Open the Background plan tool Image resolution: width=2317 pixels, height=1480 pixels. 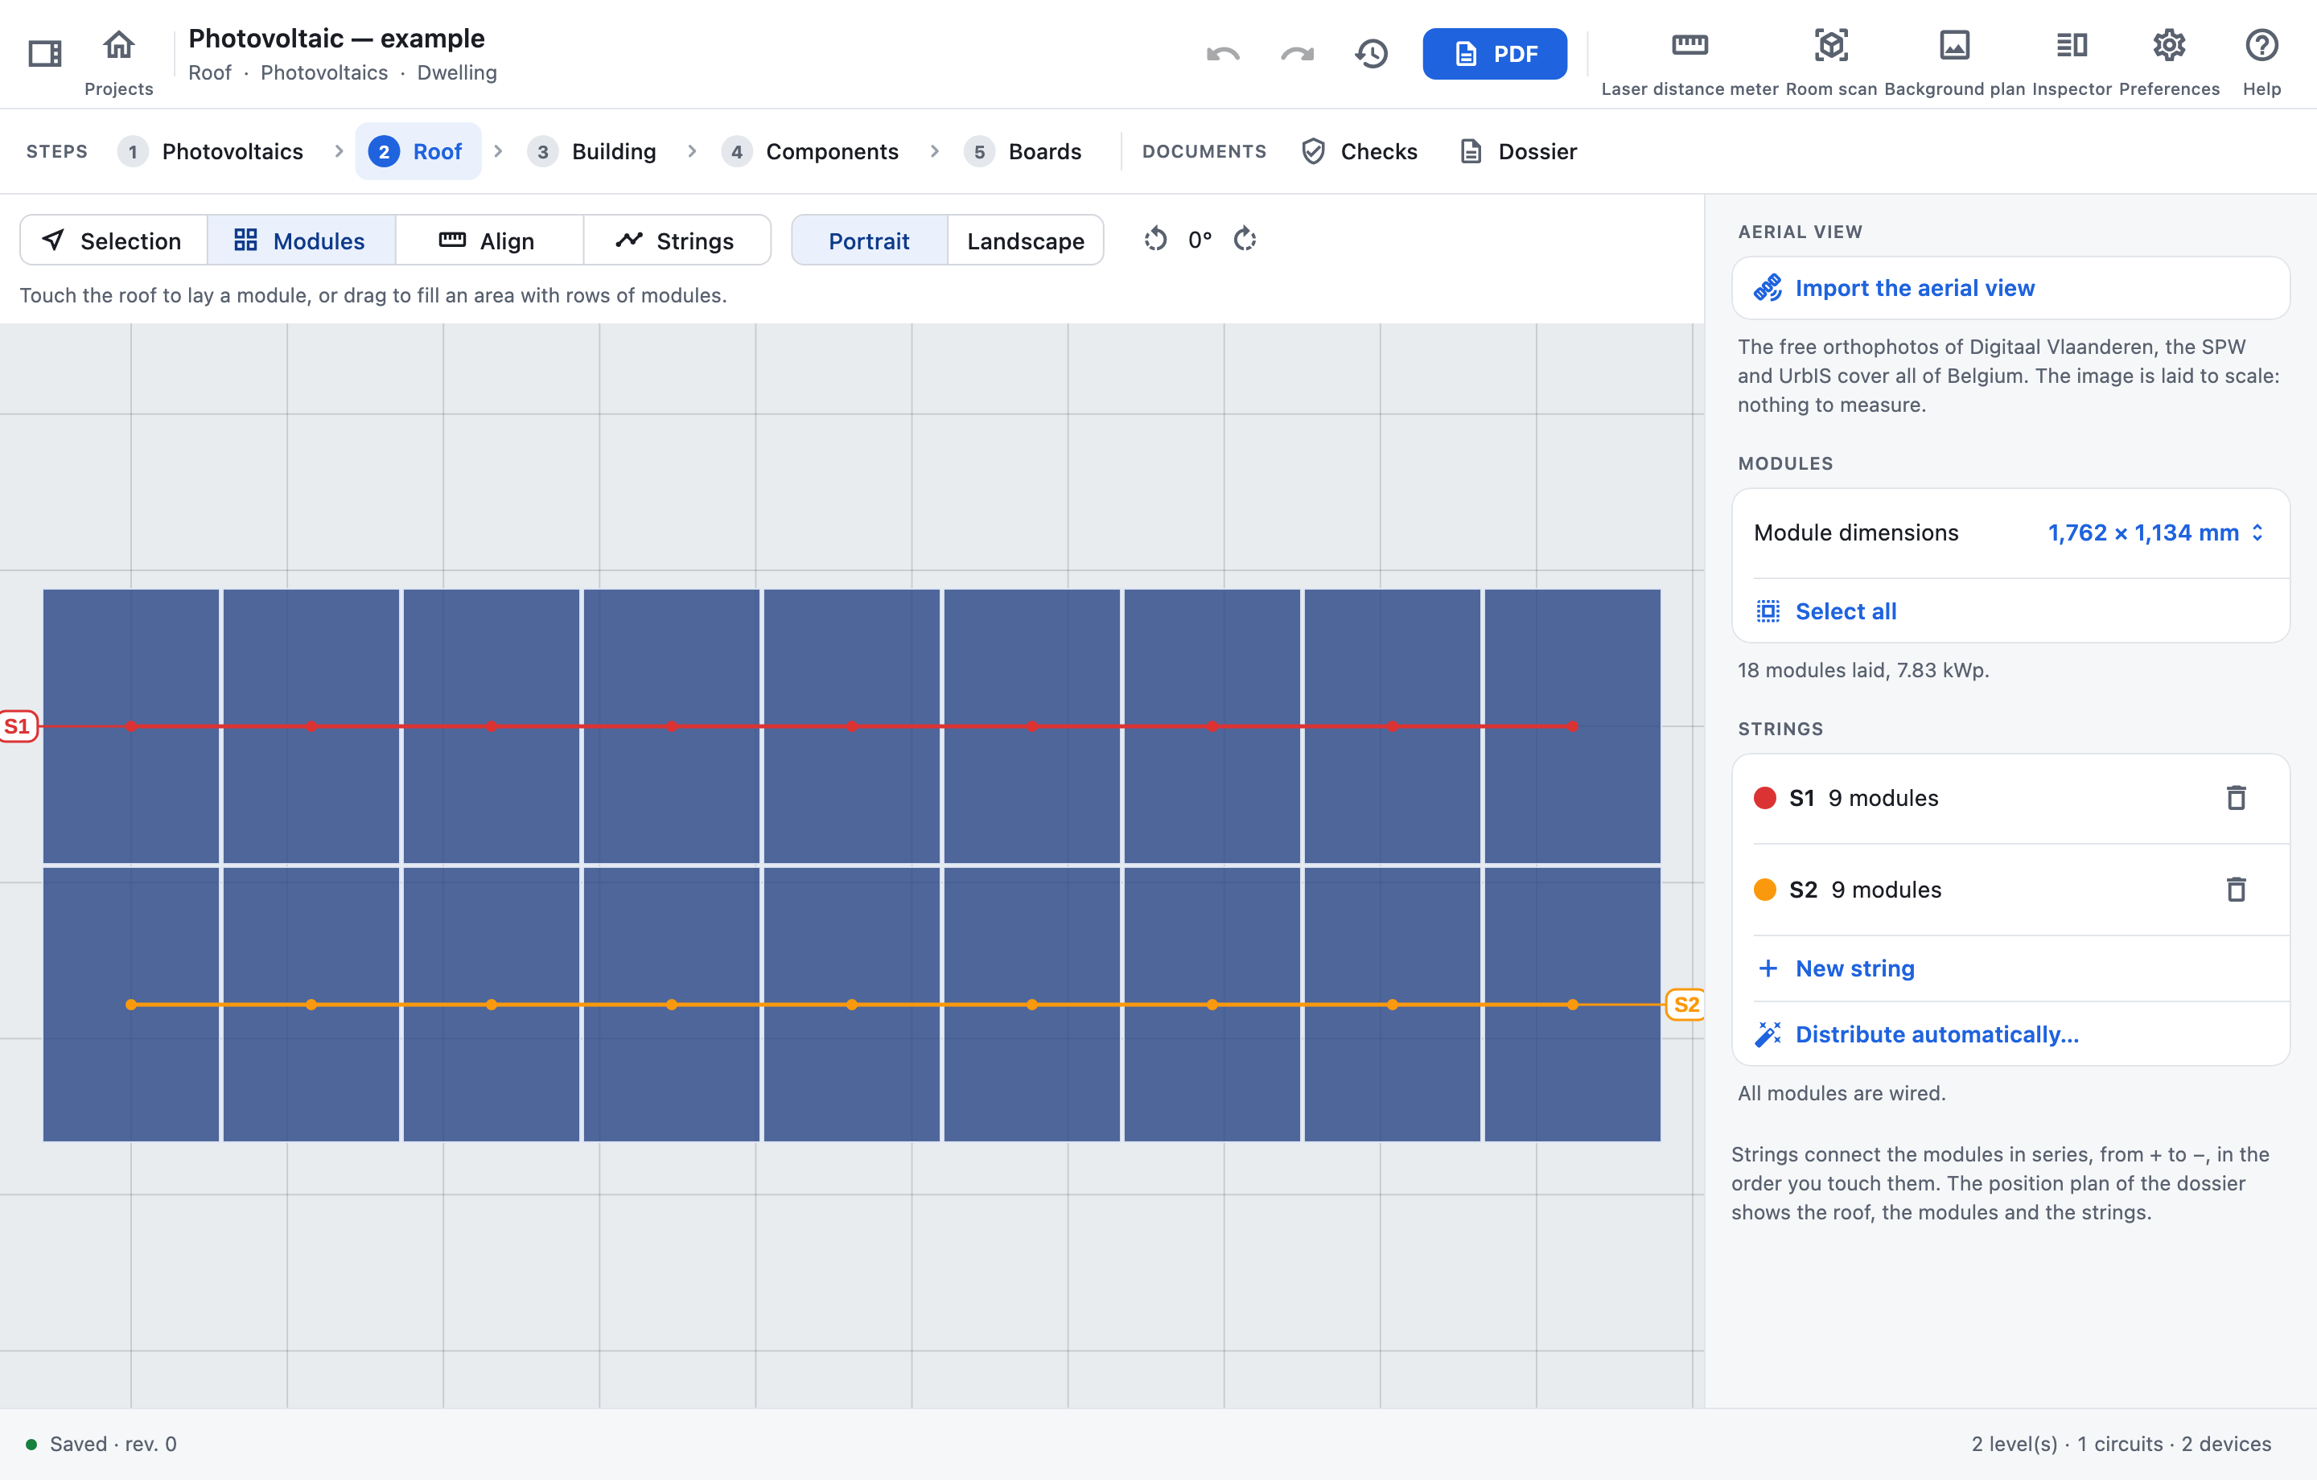click(1954, 44)
